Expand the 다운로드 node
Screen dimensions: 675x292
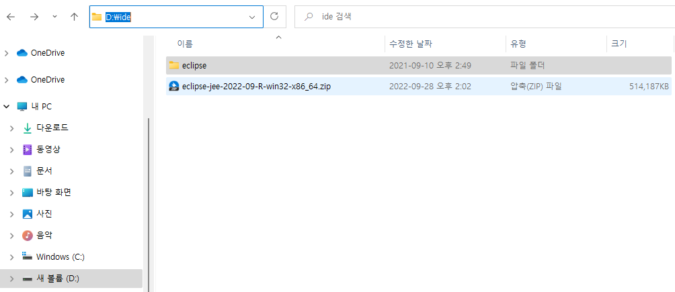pos(12,128)
